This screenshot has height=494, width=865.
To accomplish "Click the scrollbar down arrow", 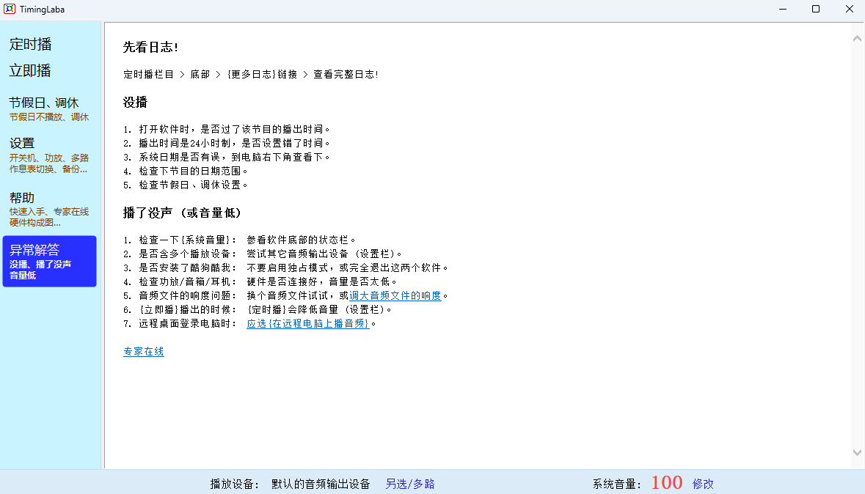I will tap(857, 453).
